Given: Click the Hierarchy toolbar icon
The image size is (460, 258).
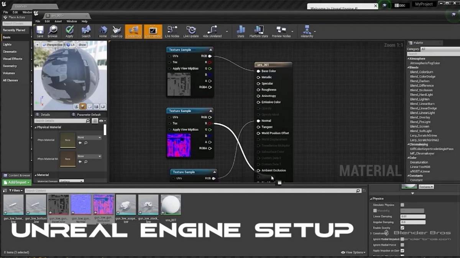Looking at the screenshot, I should coord(307,32).
